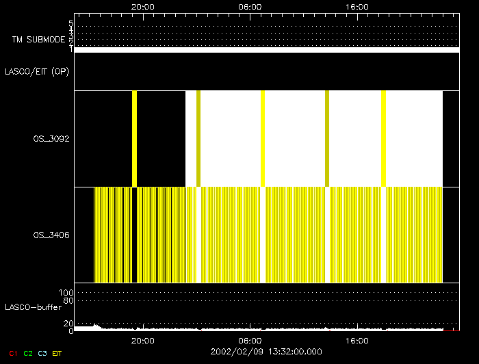Click the yellow EIT legend entry

coord(57,354)
